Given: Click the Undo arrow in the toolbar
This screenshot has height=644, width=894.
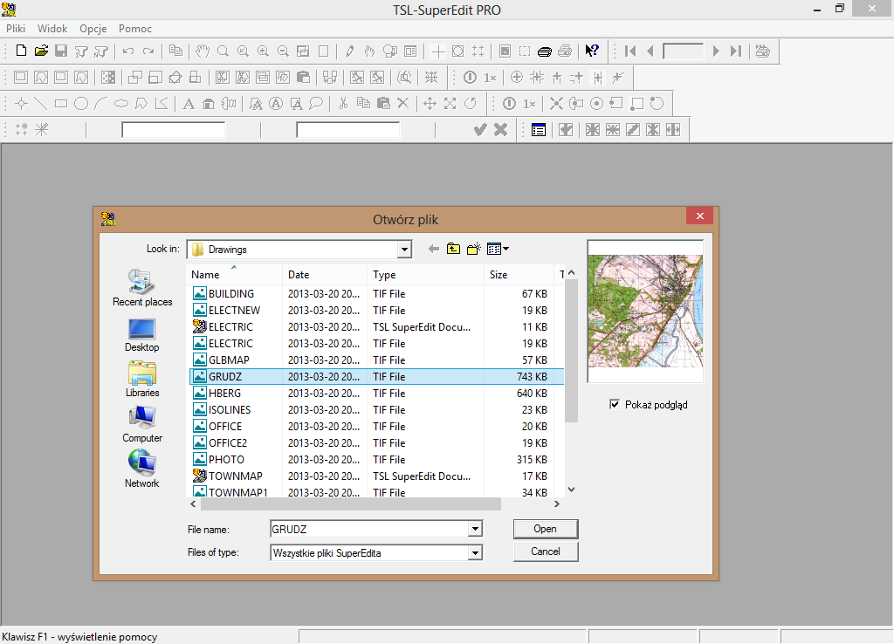Looking at the screenshot, I should pyautogui.click(x=128, y=51).
